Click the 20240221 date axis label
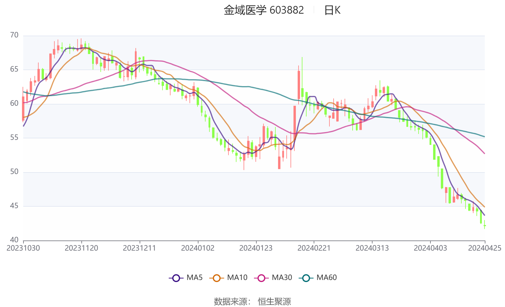 [x=314, y=248]
